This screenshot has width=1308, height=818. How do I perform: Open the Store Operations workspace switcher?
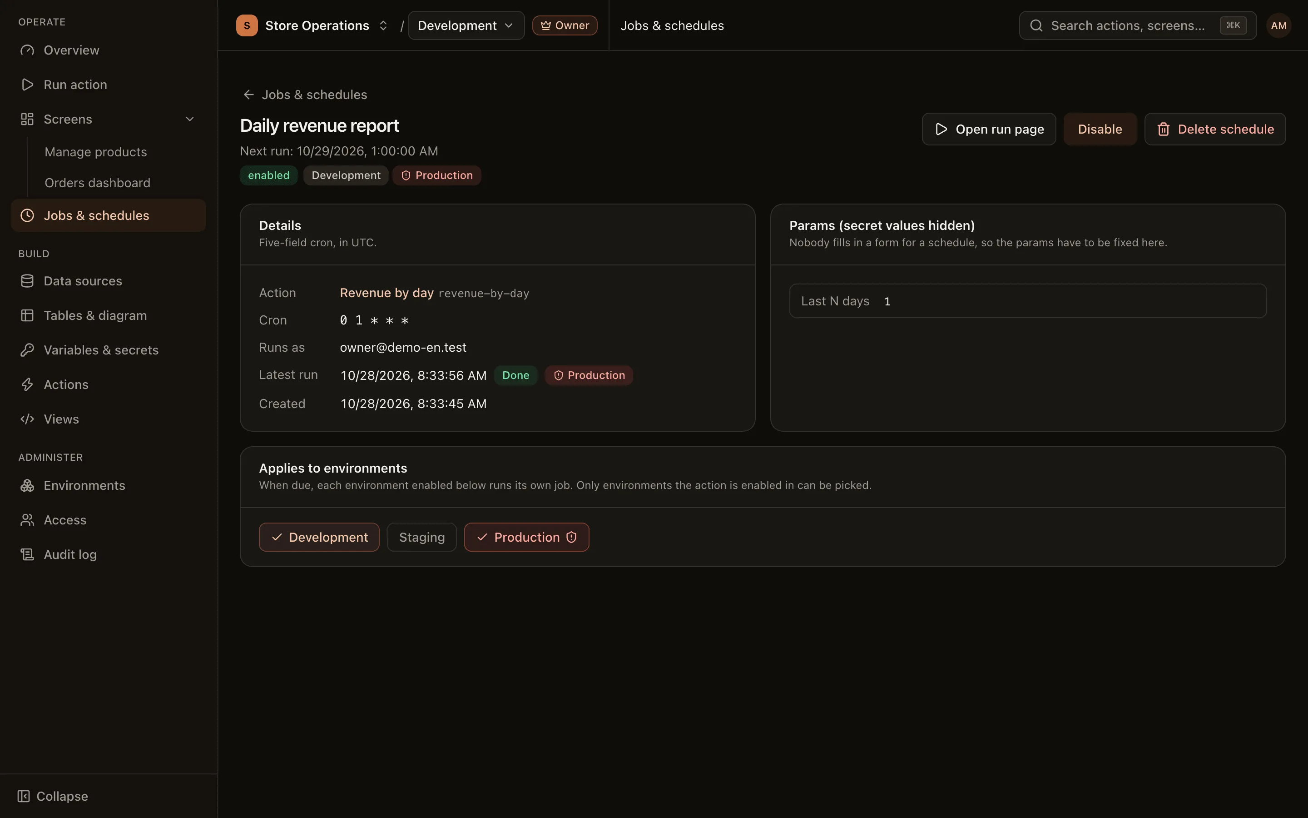[x=312, y=25]
